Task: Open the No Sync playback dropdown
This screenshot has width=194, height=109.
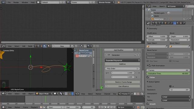Action: [x=125, y=107]
